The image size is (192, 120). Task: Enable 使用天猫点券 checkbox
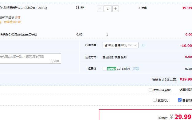tap(151, 90)
